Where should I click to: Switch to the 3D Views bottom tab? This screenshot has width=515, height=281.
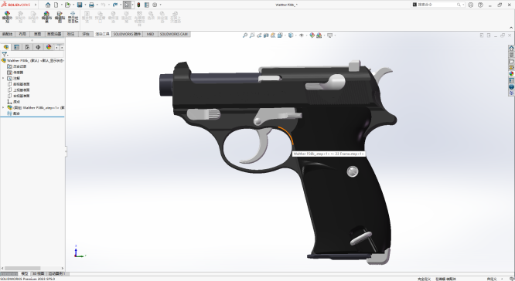[x=38, y=273]
